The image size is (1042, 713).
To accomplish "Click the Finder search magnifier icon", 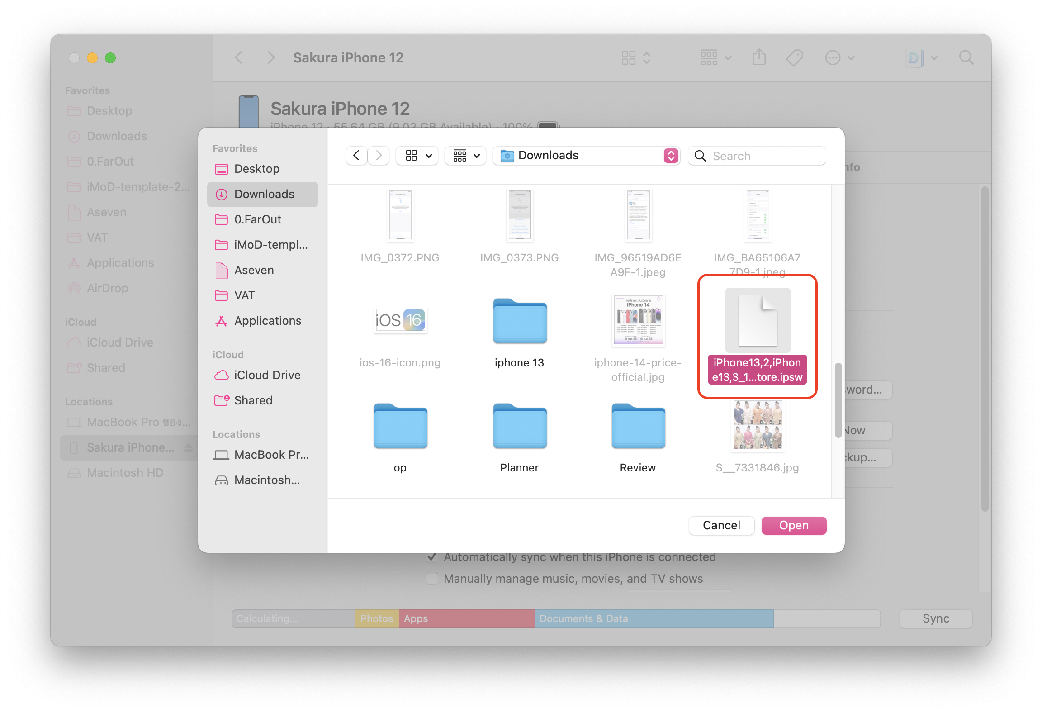I will [x=966, y=58].
